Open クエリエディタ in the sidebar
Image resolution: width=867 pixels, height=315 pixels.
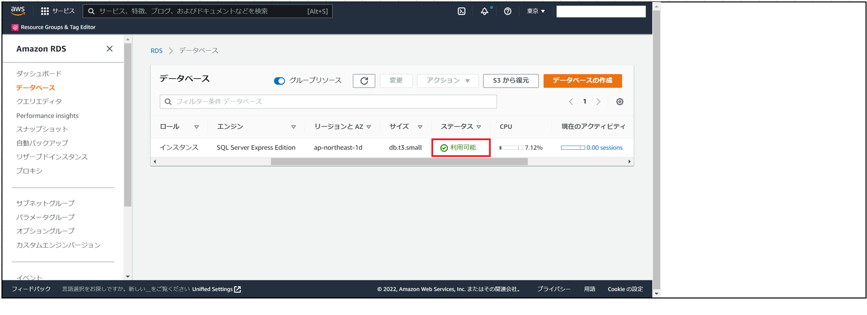coord(39,102)
